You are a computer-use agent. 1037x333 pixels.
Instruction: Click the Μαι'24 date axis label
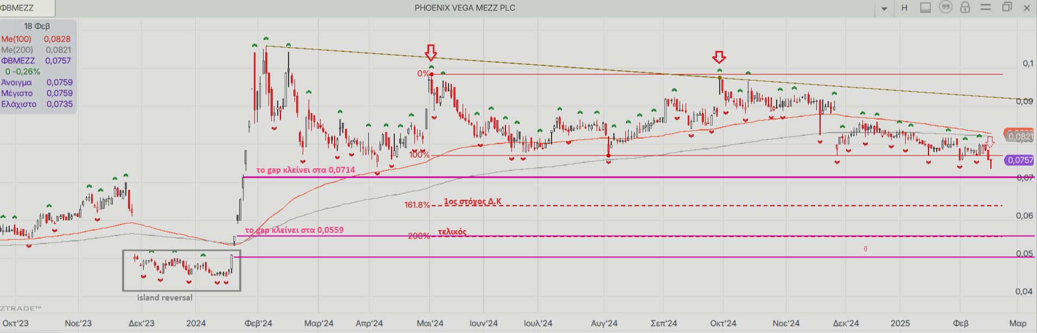[x=430, y=323]
